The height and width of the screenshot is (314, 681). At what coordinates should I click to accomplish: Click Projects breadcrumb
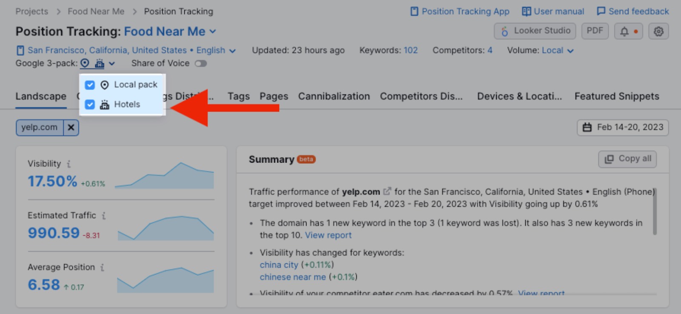click(32, 11)
